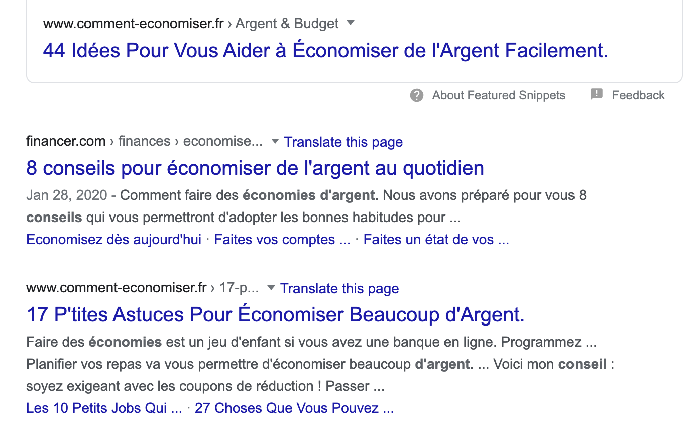Follow the Economisez dès aujourd'hui sitelink
Screen dimensions: 689x432
(x=113, y=240)
